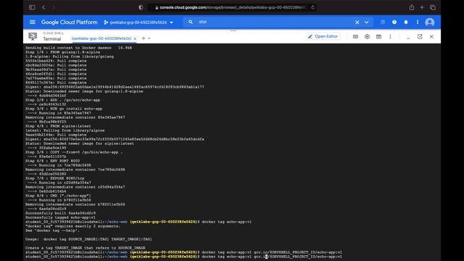Open the header three-dot settings menu
The height and width of the screenshot is (261, 464).
point(418,22)
